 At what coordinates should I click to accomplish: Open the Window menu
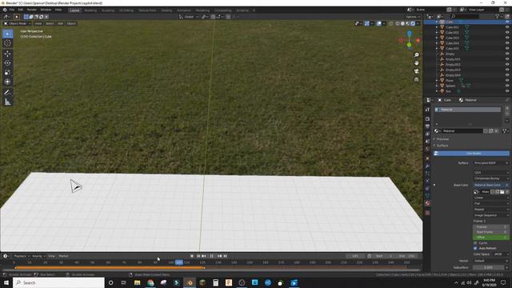[46, 10]
